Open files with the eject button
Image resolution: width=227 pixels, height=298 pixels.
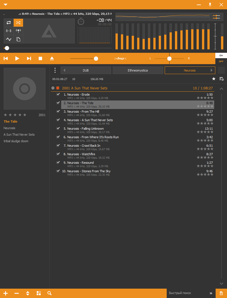click(52, 58)
